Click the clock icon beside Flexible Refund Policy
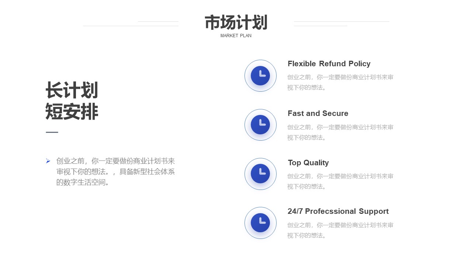Viewport: 472px width, 265px height. coord(260,75)
